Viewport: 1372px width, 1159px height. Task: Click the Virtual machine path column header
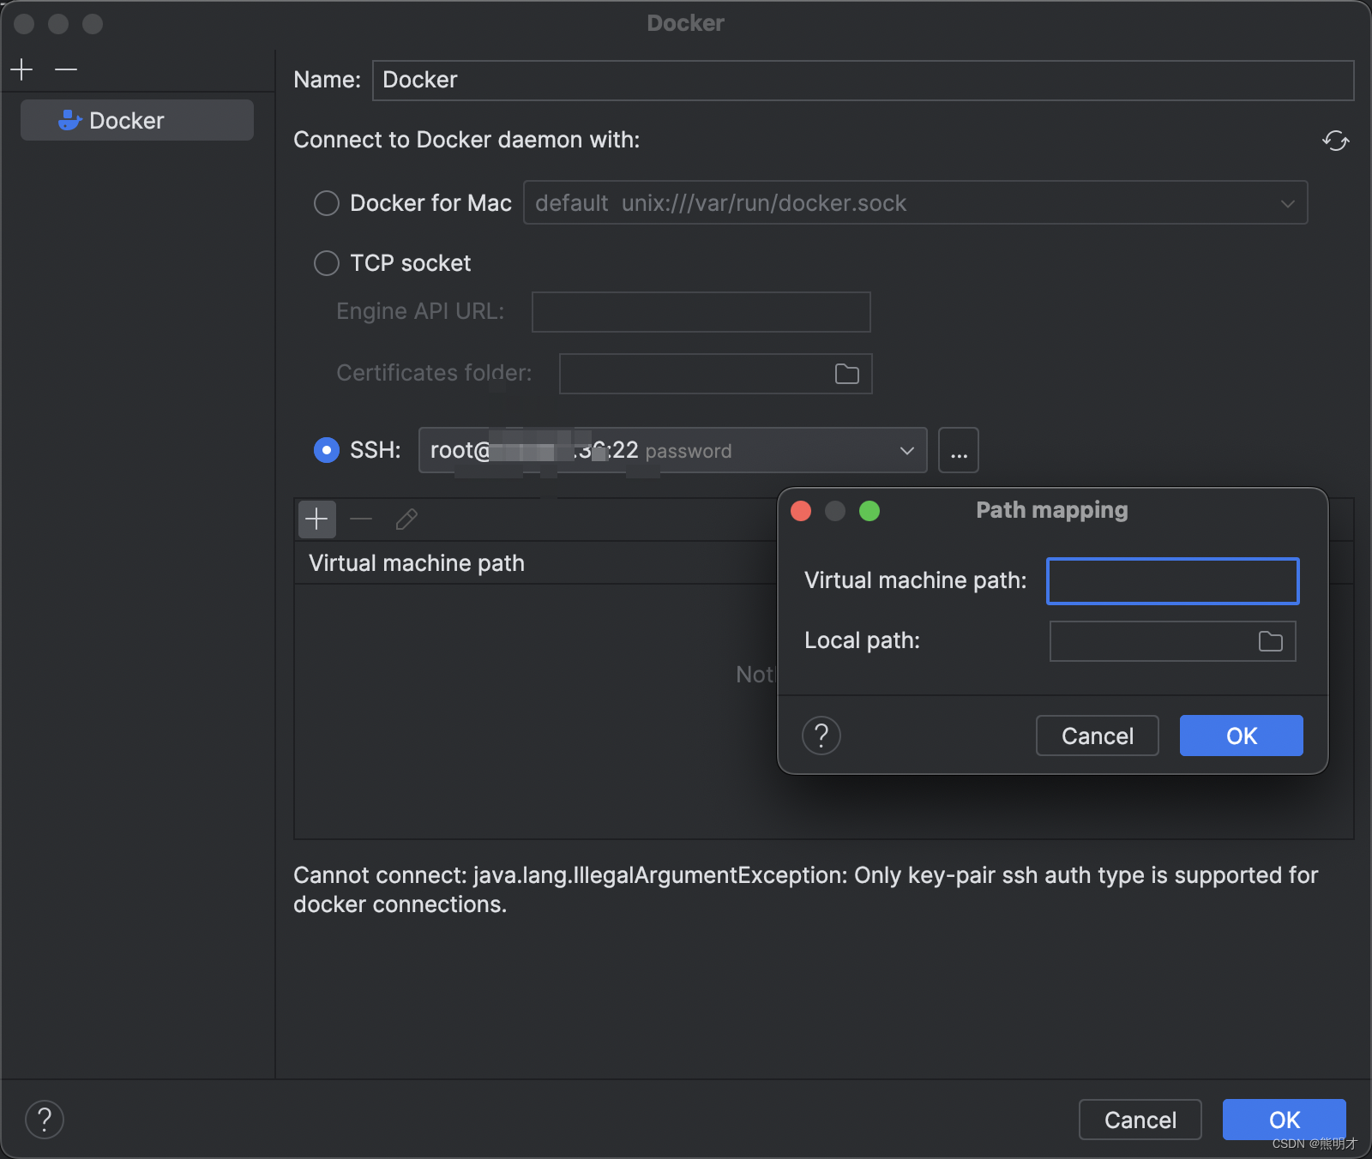point(417,563)
